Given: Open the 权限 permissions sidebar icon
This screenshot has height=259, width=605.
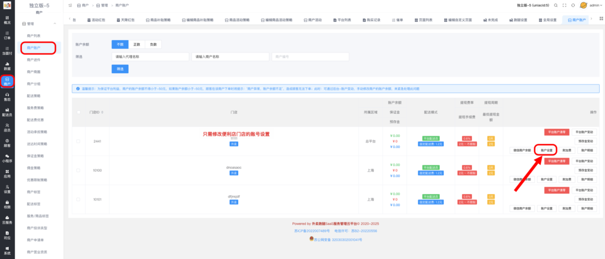Looking at the screenshot, I should tap(7, 204).
